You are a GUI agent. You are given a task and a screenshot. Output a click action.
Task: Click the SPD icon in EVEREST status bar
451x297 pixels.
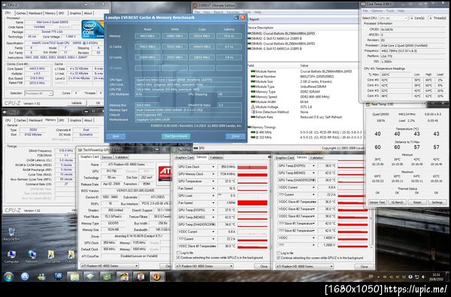point(196,148)
